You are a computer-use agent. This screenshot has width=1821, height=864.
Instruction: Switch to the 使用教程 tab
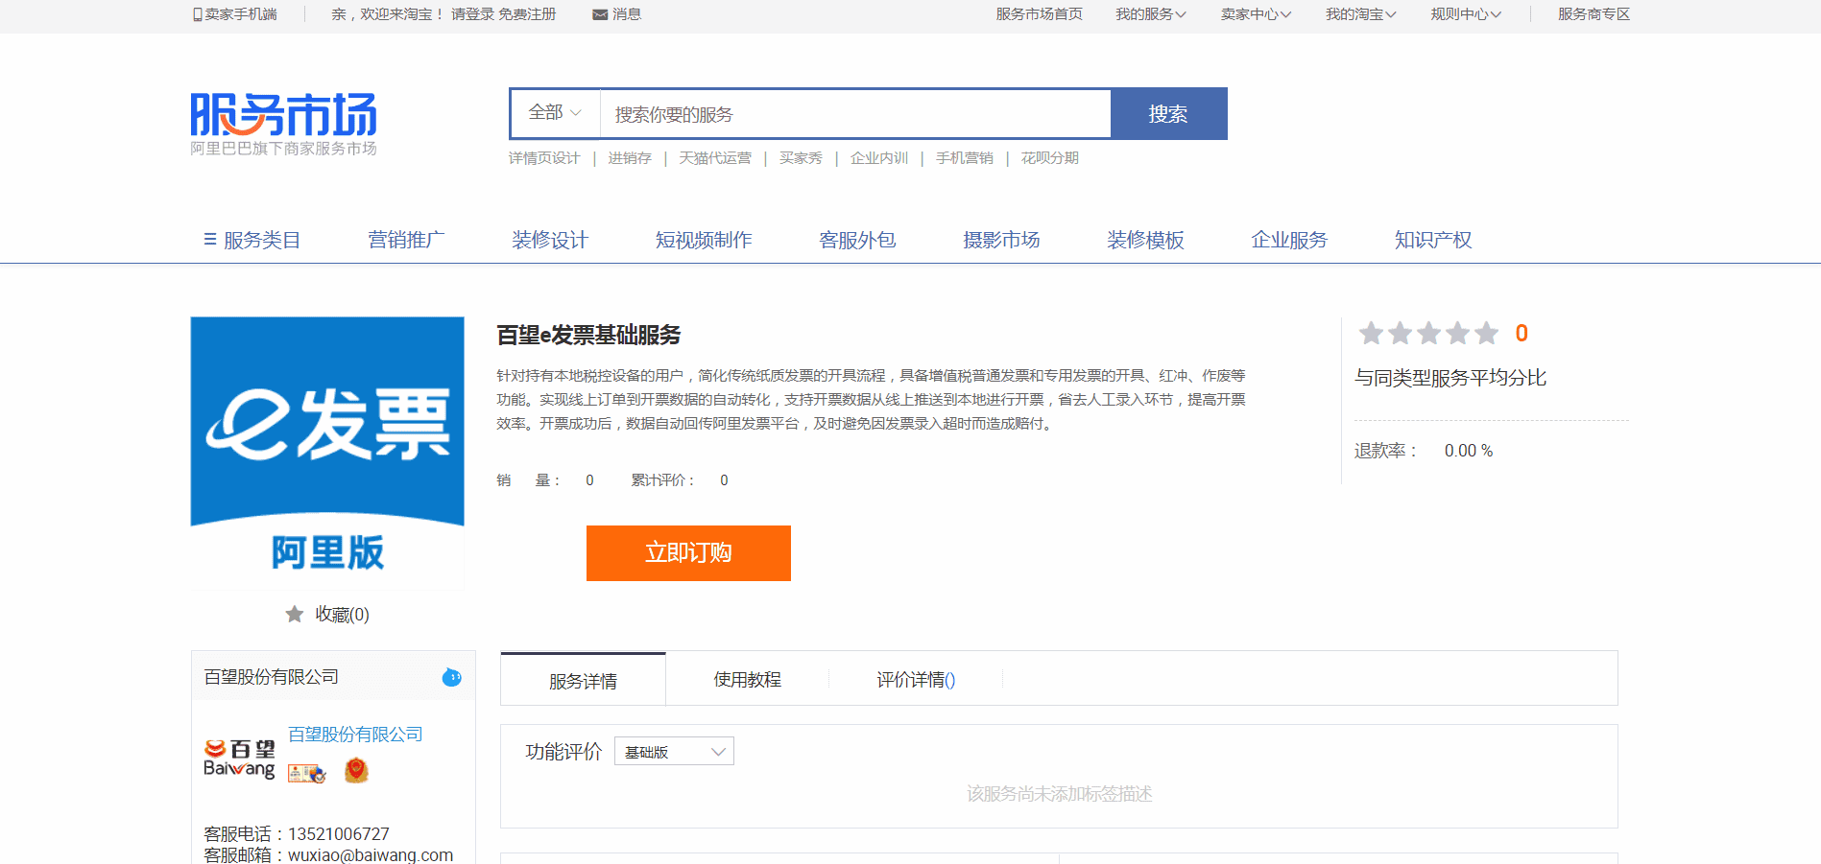coord(747,680)
